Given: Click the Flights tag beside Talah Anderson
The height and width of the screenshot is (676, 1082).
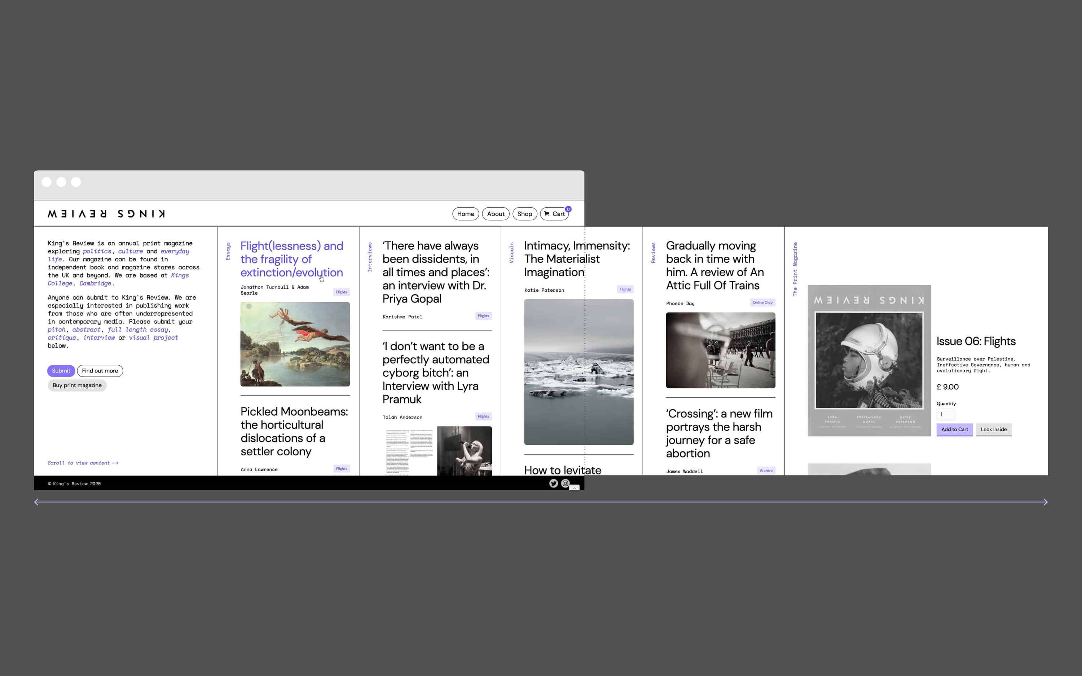Looking at the screenshot, I should click(483, 416).
